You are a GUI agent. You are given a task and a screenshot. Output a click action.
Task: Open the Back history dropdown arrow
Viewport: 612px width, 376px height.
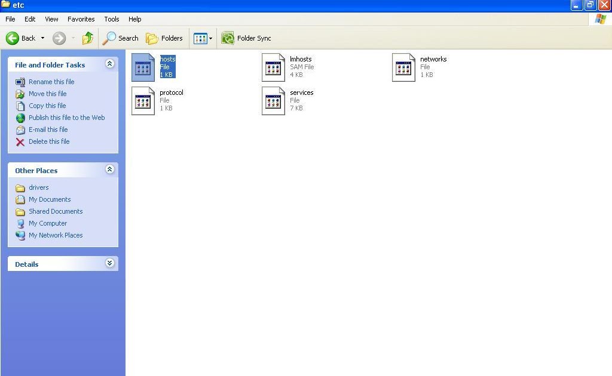tap(42, 38)
